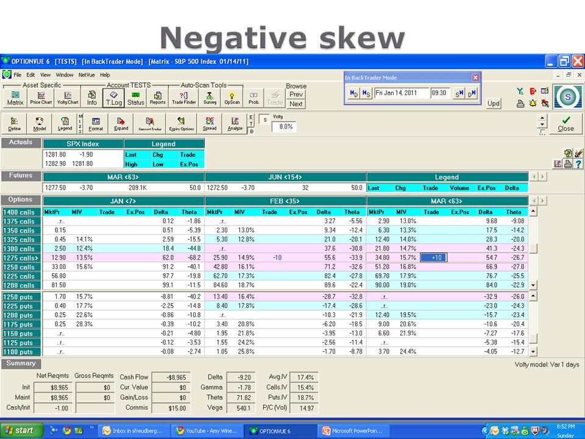585x439 pixels.
Task: Open the NetVue menu
Action: point(87,74)
